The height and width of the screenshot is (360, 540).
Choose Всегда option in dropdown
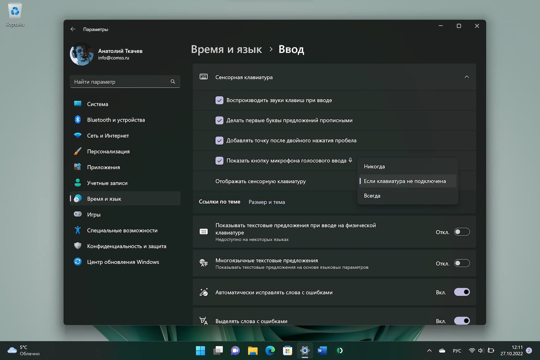pyautogui.click(x=372, y=196)
